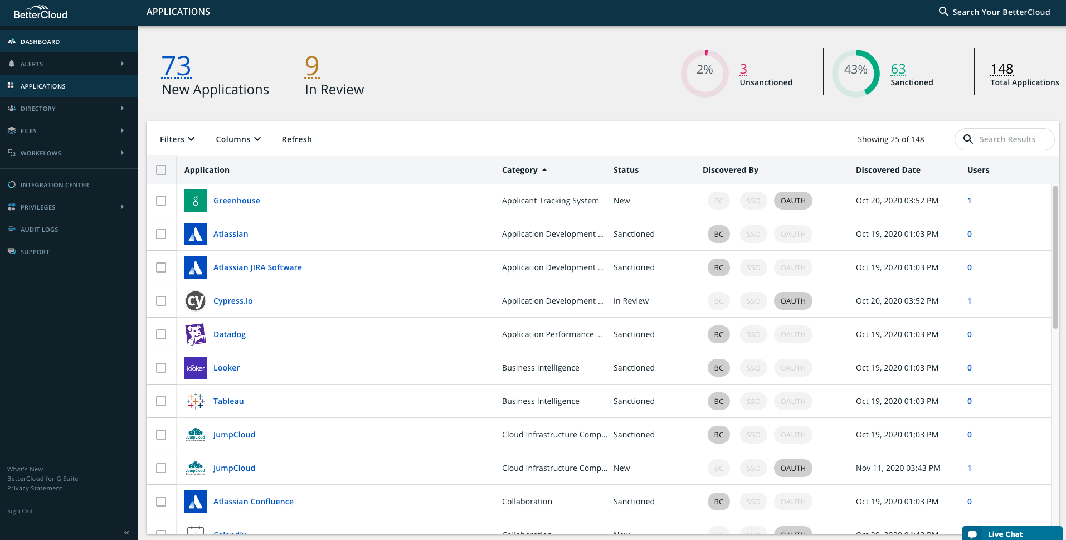Open the What's New link
Image resolution: width=1066 pixels, height=540 pixels.
point(25,469)
